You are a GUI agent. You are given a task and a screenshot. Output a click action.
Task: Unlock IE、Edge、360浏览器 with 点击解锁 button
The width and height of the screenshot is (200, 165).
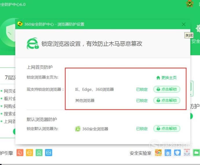(167, 89)
